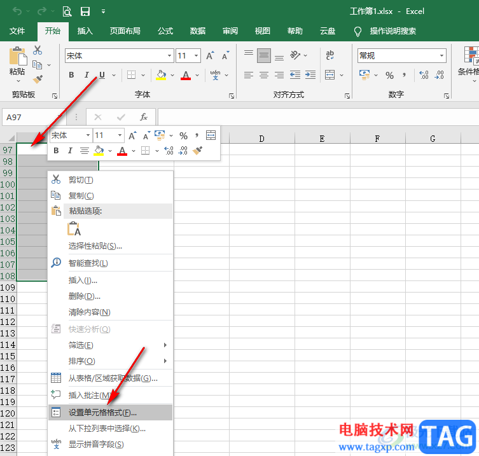Apply red font color in ribbon

tap(186, 75)
